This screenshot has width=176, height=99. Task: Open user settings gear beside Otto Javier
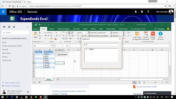pyautogui.click(x=28, y=92)
